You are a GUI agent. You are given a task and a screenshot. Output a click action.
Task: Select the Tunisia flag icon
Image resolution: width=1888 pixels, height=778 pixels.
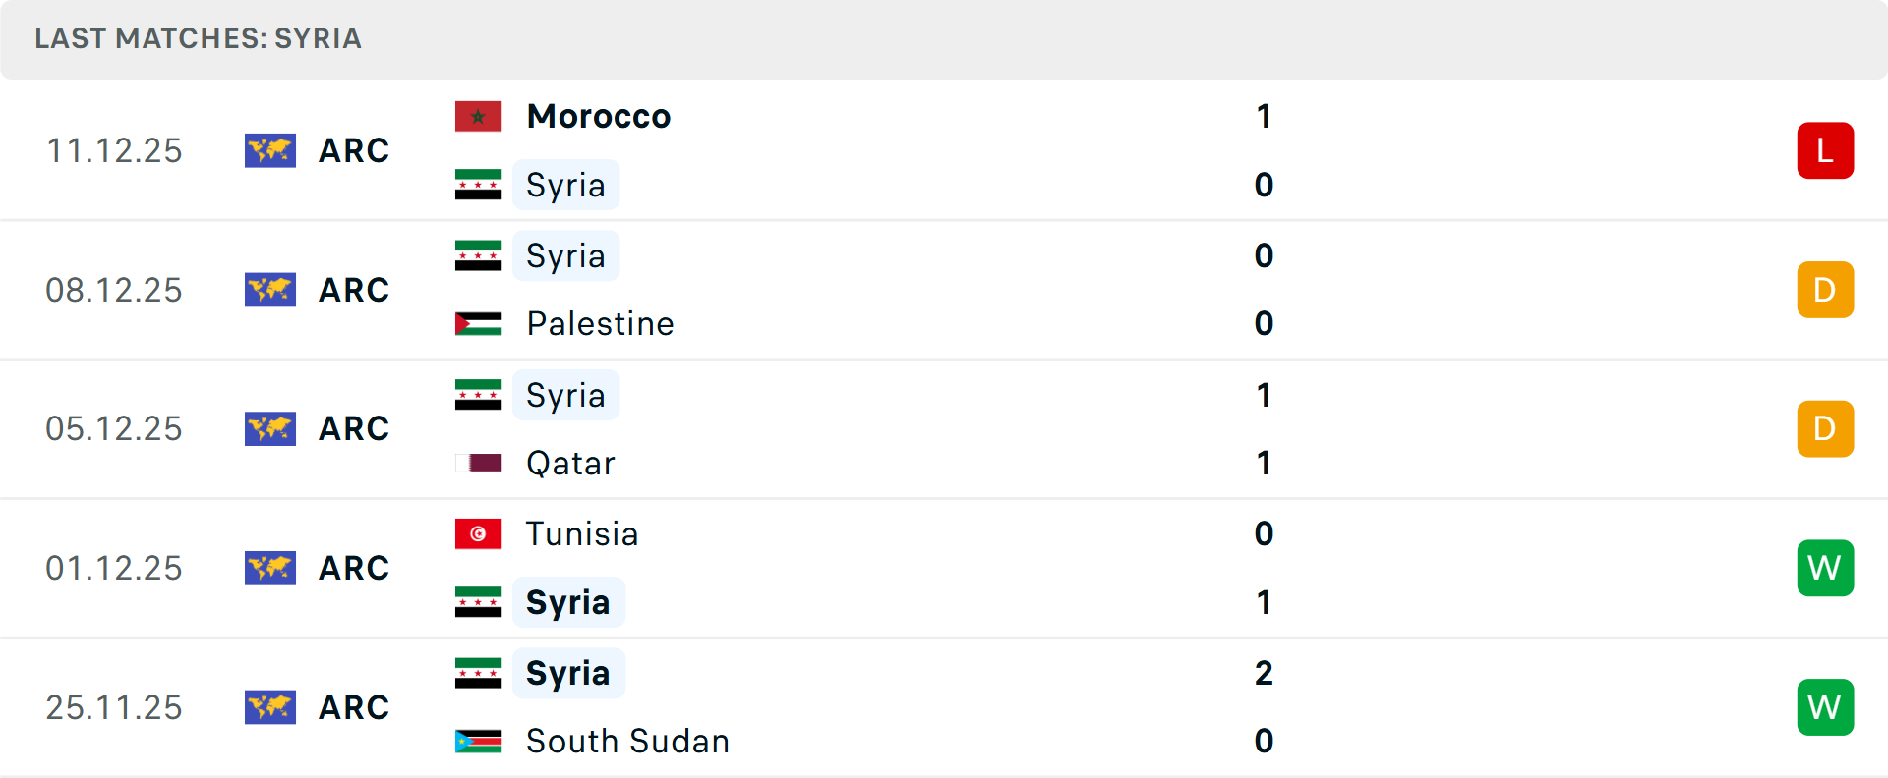click(478, 535)
